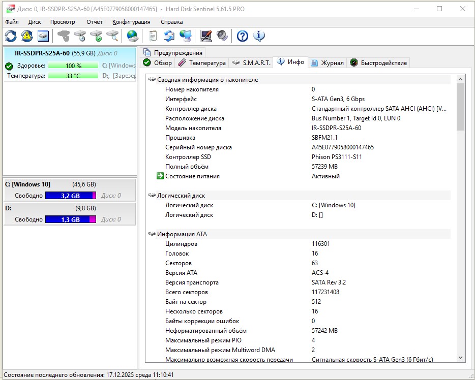This screenshot has width=475, height=380.
Task: Switch to the 'Температура' tab
Action: (x=201, y=63)
